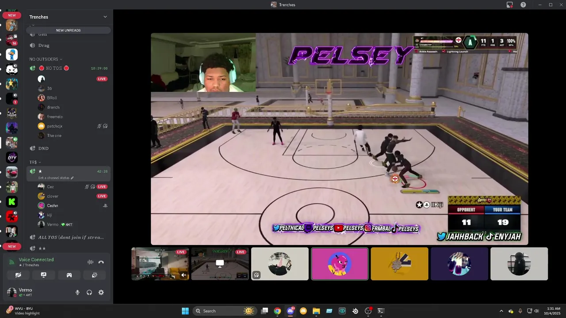Open File Explorer from the taskbar

point(316,311)
